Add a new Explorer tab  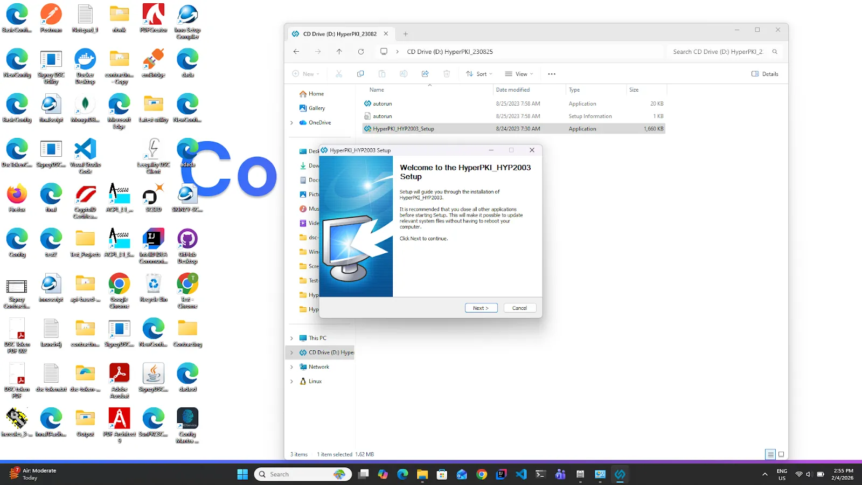406,34
